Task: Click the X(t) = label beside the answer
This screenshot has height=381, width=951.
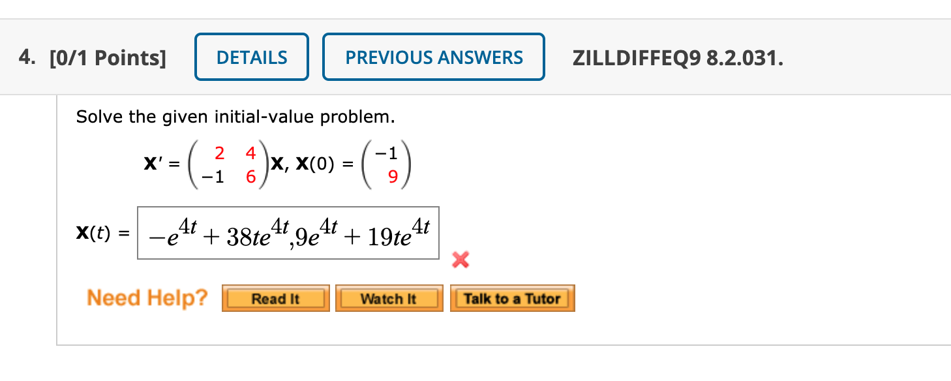Action: pos(101,233)
